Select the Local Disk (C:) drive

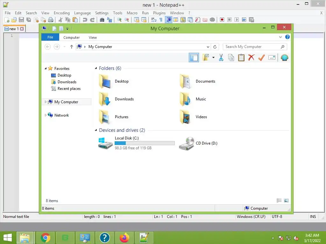137,143
